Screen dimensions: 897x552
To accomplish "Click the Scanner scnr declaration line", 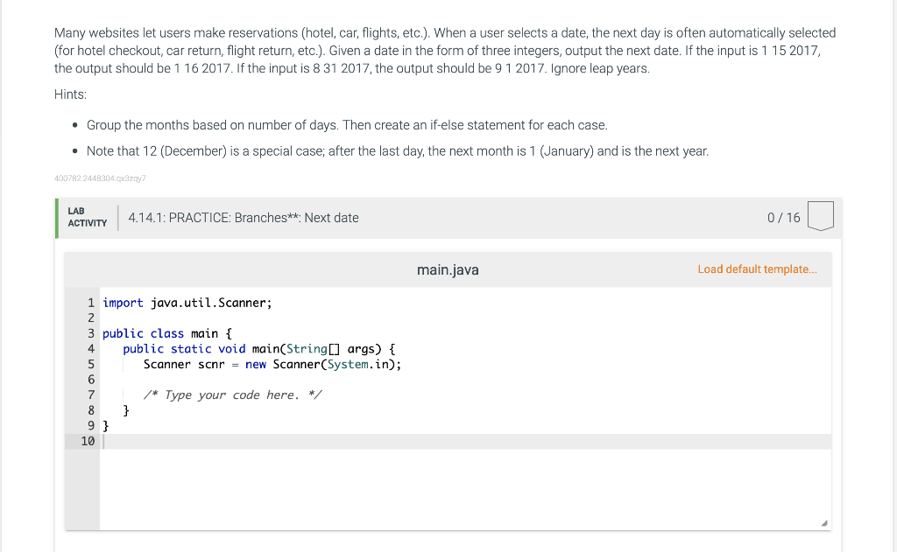I will 272,364.
